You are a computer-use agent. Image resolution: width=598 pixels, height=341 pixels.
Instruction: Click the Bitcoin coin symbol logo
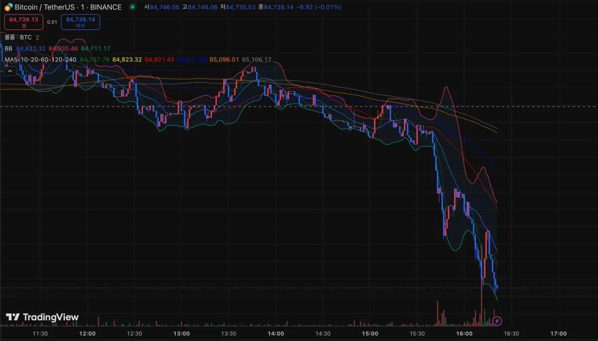8,7
